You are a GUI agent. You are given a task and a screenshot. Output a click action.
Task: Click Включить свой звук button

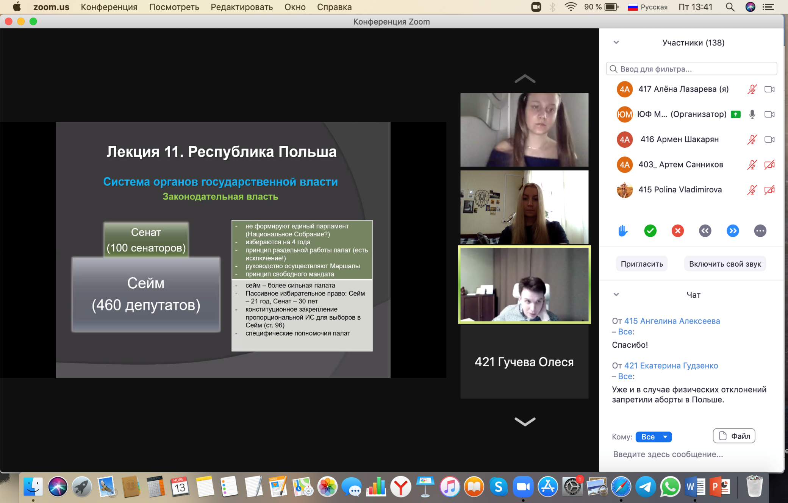click(725, 264)
